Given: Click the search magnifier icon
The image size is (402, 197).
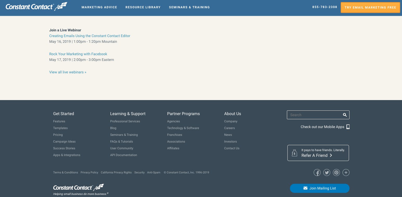Looking at the screenshot, I should pos(345,115).
